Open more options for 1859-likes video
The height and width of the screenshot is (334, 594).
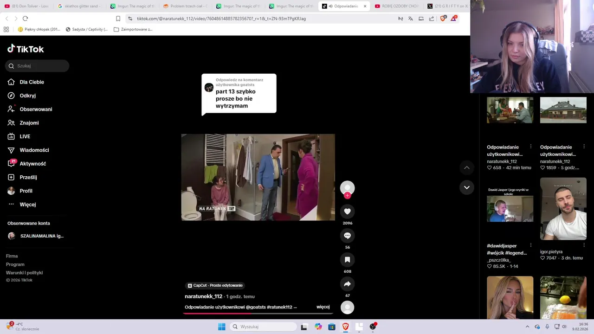tap(584, 147)
